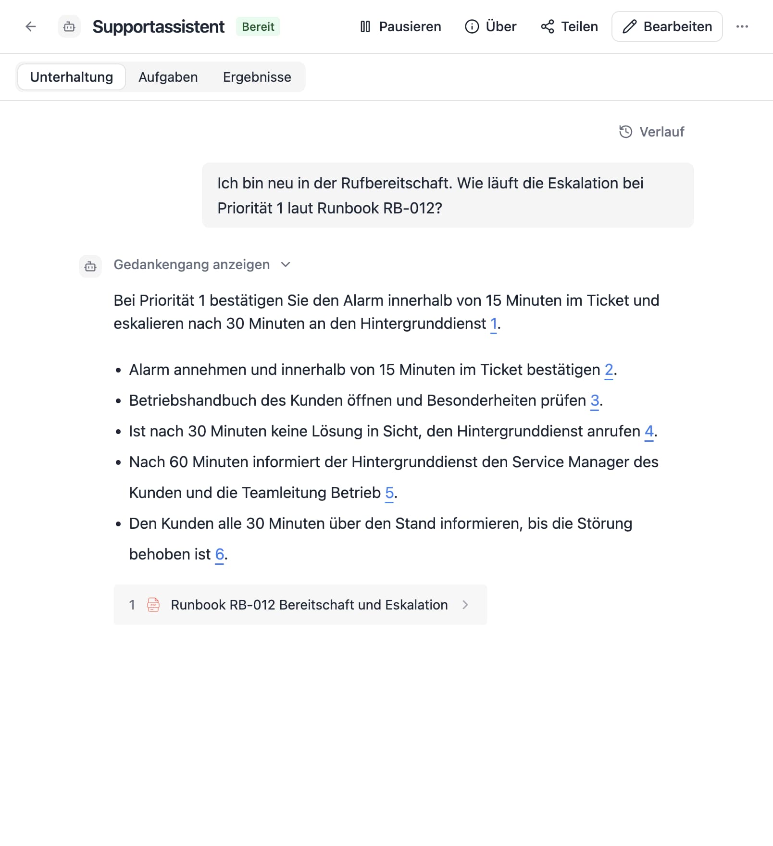Share the assistant via Teilen
The width and height of the screenshot is (773, 846).
click(x=569, y=26)
